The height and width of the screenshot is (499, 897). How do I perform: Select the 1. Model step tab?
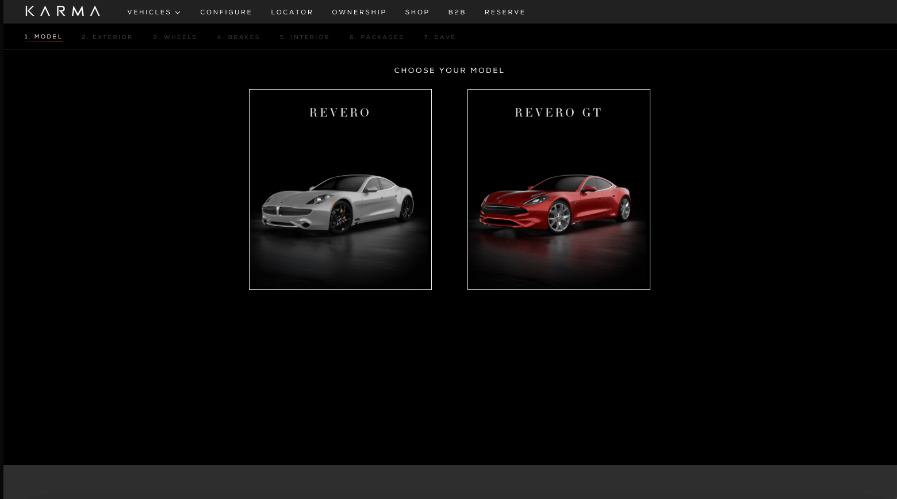(x=44, y=37)
